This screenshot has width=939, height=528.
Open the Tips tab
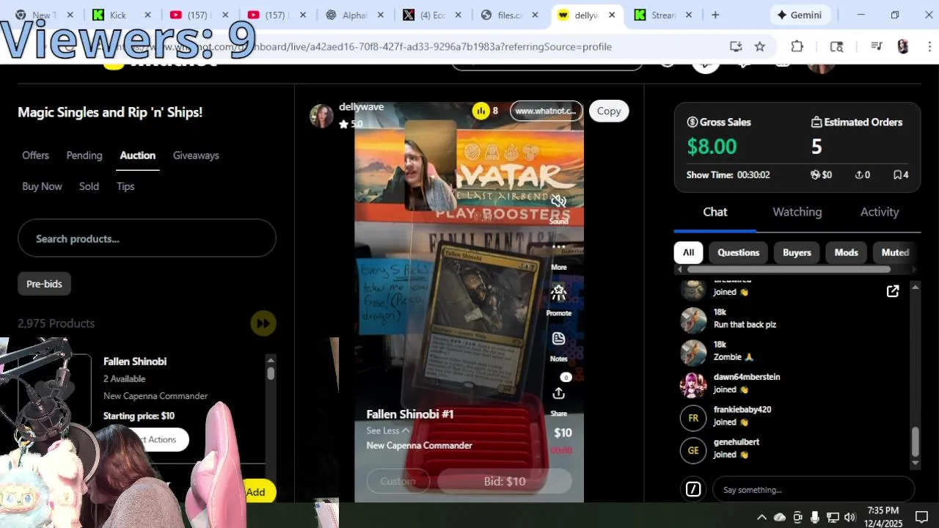pyautogui.click(x=125, y=186)
